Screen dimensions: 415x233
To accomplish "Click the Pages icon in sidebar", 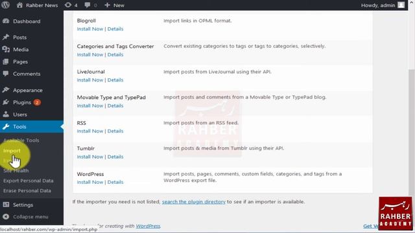I will pos(6,61).
